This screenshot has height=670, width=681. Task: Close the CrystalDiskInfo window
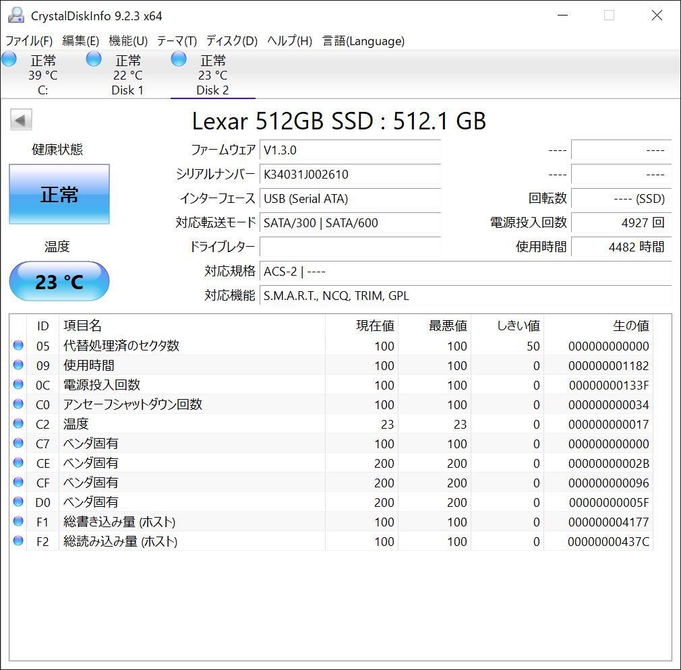point(657,16)
